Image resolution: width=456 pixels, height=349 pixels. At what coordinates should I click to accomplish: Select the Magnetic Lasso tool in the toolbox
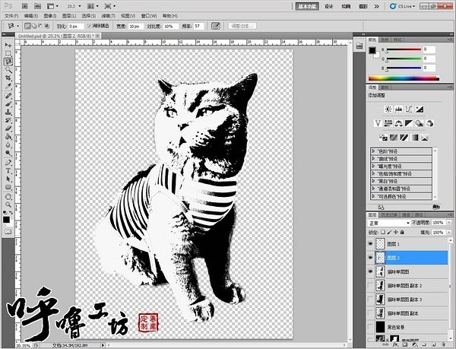coord(8,62)
